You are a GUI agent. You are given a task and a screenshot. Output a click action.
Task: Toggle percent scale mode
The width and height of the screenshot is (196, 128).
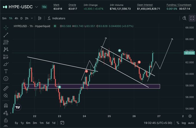pos(178,123)
